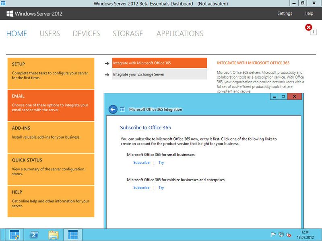The height and width of the screenshot is (241, 322).
Task: Subscribe to Office 365 for small businesses
Action: point(141,162)
